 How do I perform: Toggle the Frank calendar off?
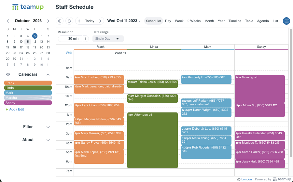(x=28, y=83)
